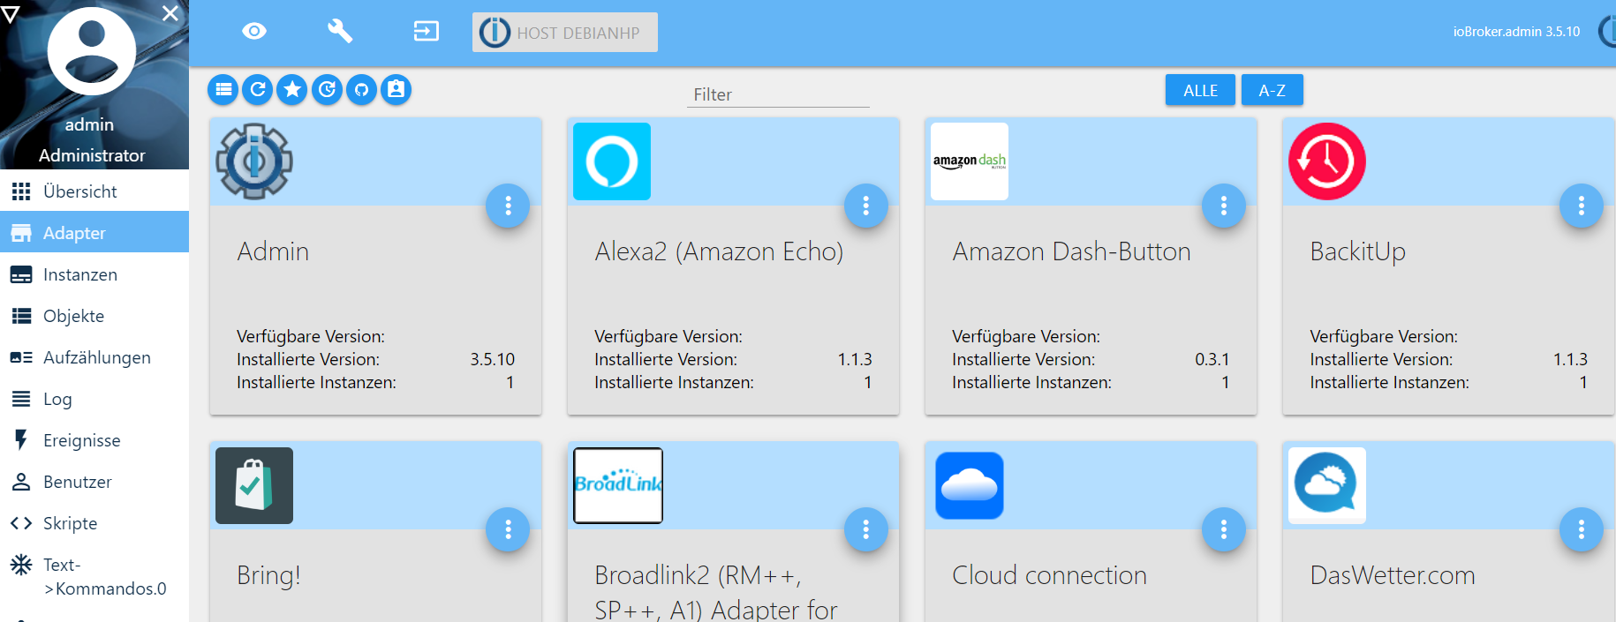Click the refresh adapter list icon
The image size is (1616, 622).
tap(258, 89)
